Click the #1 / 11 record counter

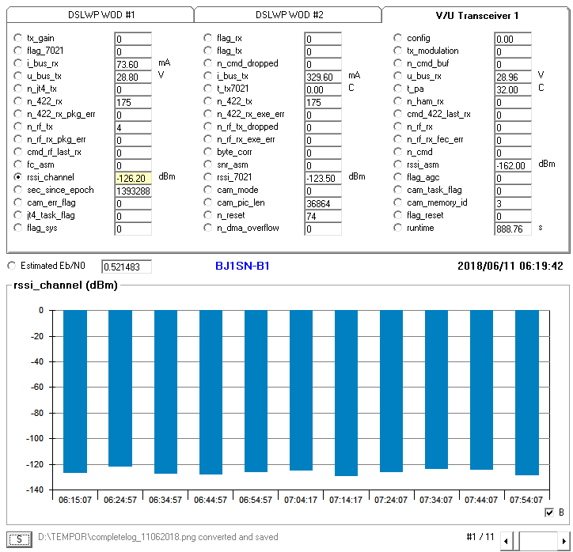pyautogui.click(x=480, y=537)
